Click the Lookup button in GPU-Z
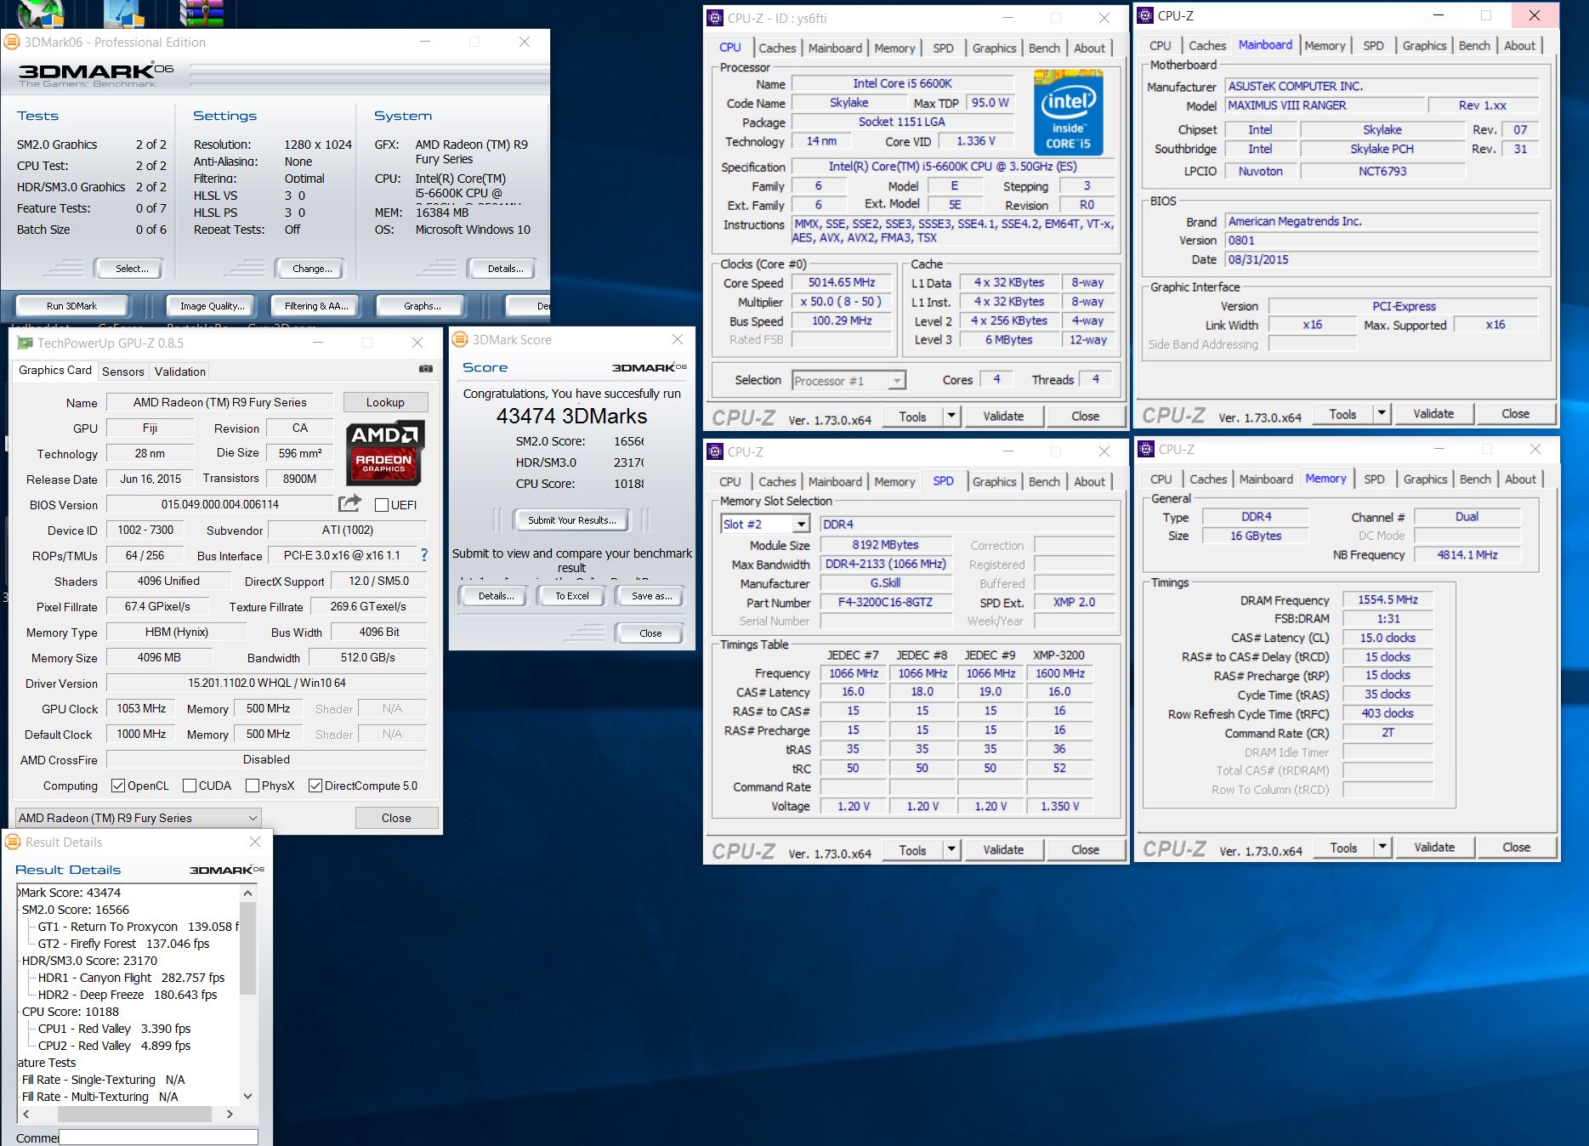The height and width of the screenshot is (1146, 1589). pyautogui.click(x=385, y=402)
